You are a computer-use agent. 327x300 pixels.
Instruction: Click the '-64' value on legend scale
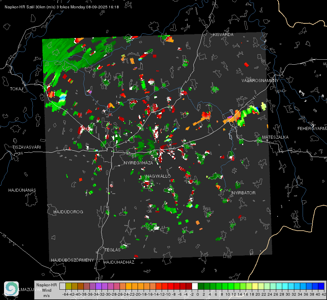pyautogui.click(x=65, y=294)
